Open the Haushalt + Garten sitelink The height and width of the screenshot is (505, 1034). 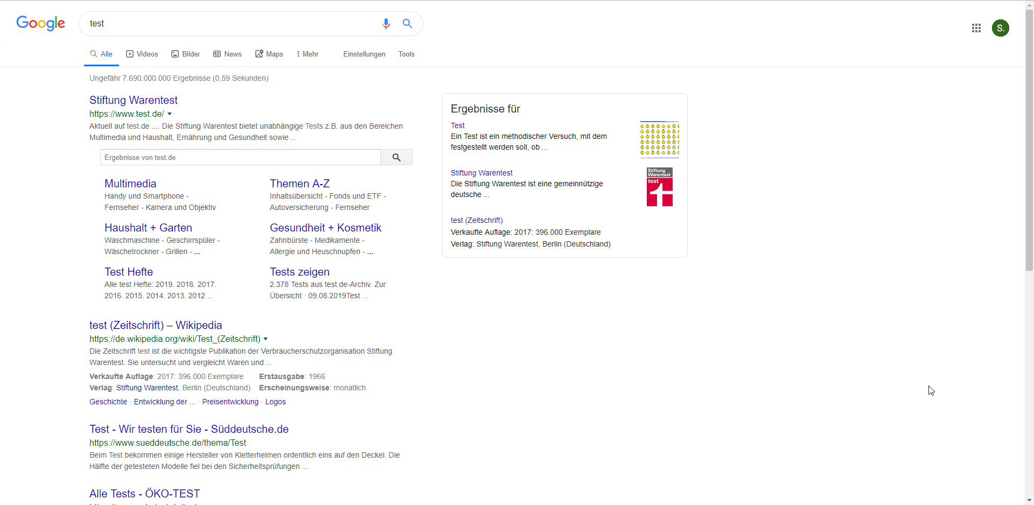148,228
